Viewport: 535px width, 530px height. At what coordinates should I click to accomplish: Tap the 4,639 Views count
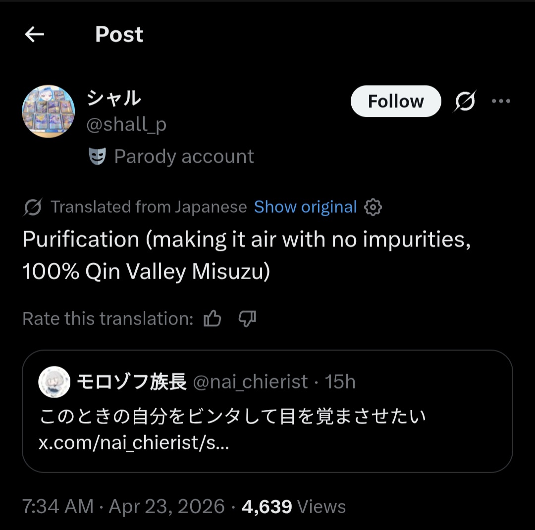(293, 507)
